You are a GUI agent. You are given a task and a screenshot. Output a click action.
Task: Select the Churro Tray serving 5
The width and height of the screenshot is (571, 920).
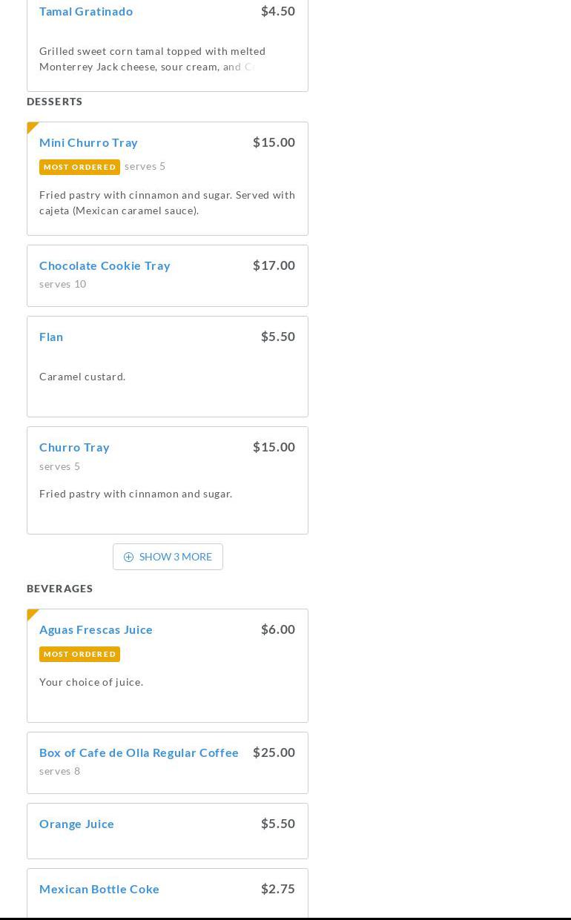[x=74, y=447]
